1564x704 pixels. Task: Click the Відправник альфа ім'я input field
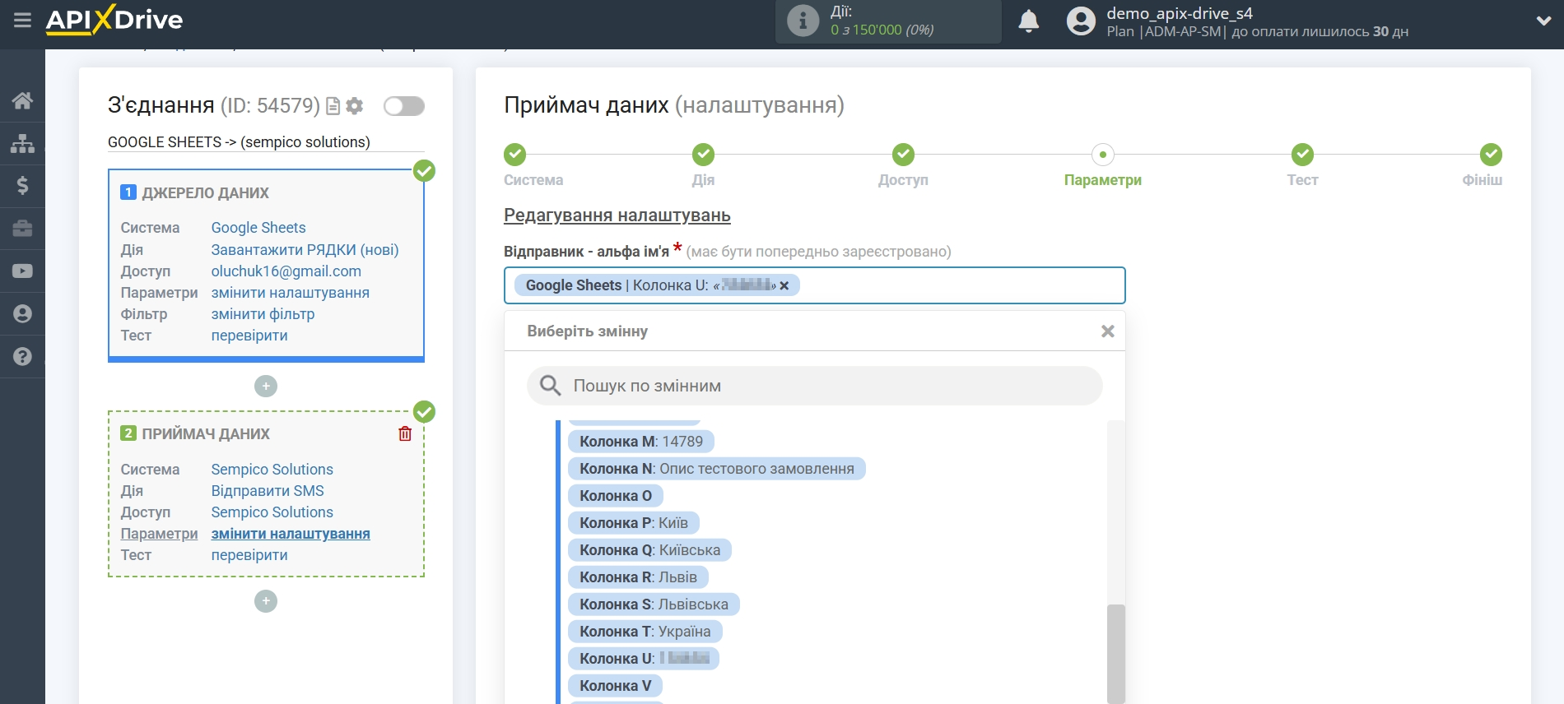coord(814,285)
